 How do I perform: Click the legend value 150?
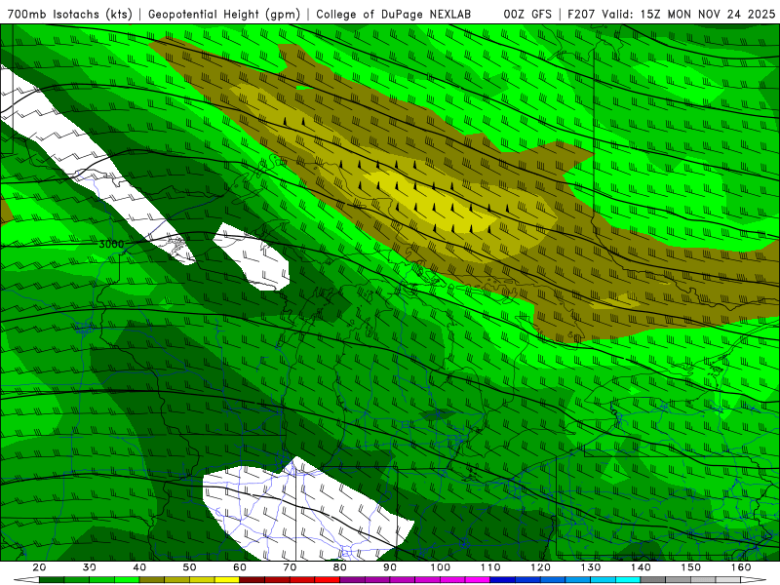coord(691,567)
